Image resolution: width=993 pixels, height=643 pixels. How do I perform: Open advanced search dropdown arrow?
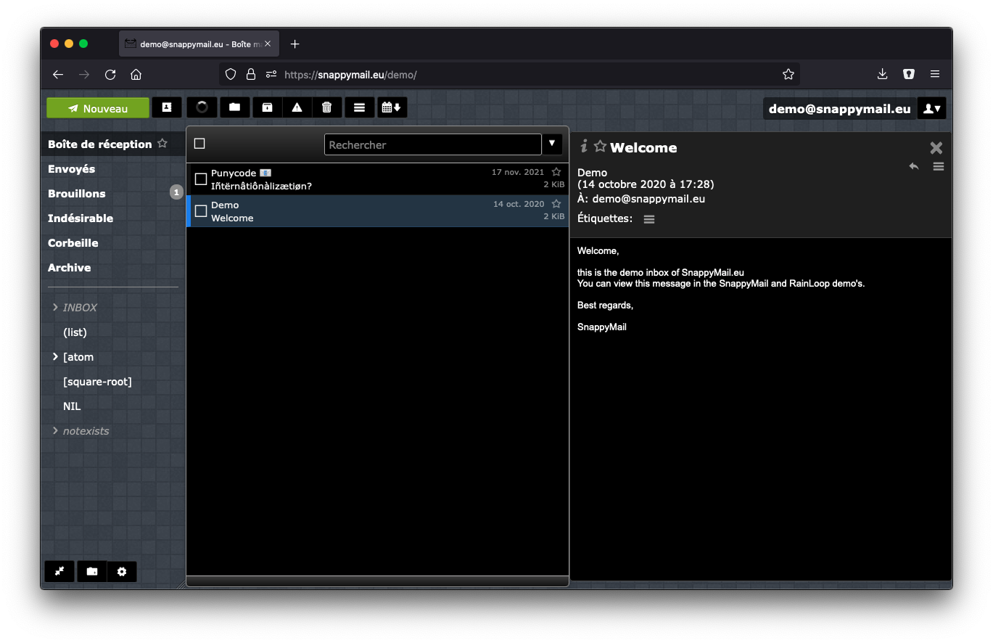tap(552, 144)
